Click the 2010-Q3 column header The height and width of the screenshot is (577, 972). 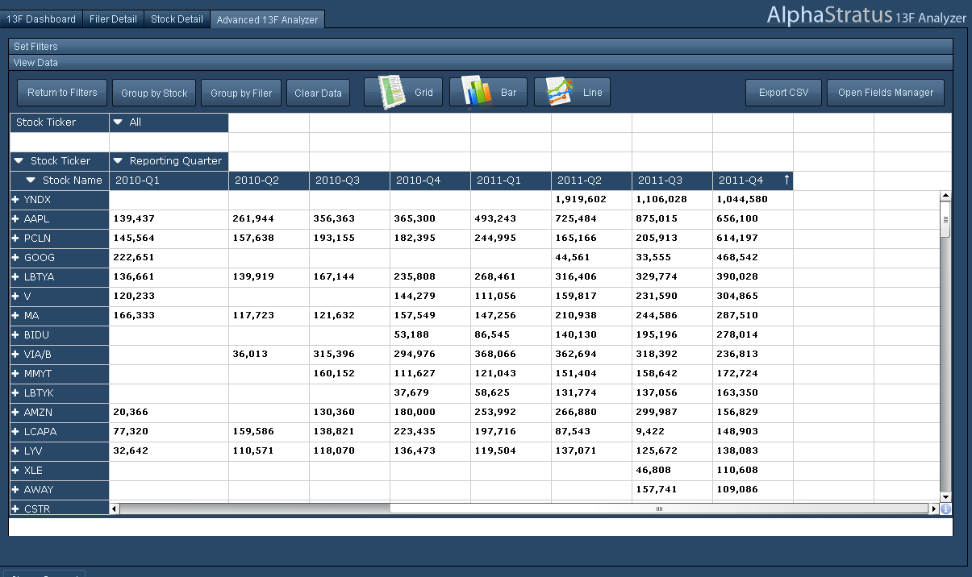tap(349, 181)
